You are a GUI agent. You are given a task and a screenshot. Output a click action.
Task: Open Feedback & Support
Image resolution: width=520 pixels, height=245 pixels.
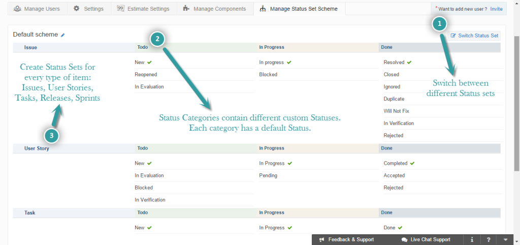click(x=346, y=239)
